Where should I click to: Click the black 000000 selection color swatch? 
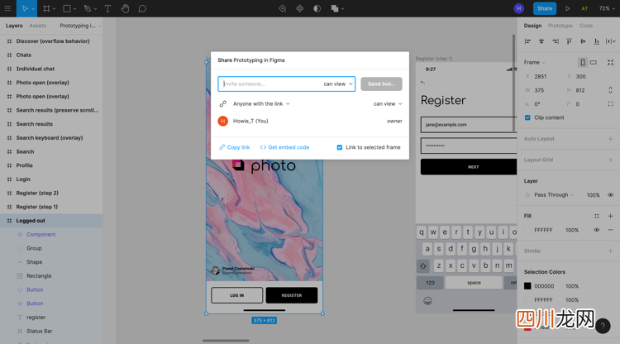point(527,286)
